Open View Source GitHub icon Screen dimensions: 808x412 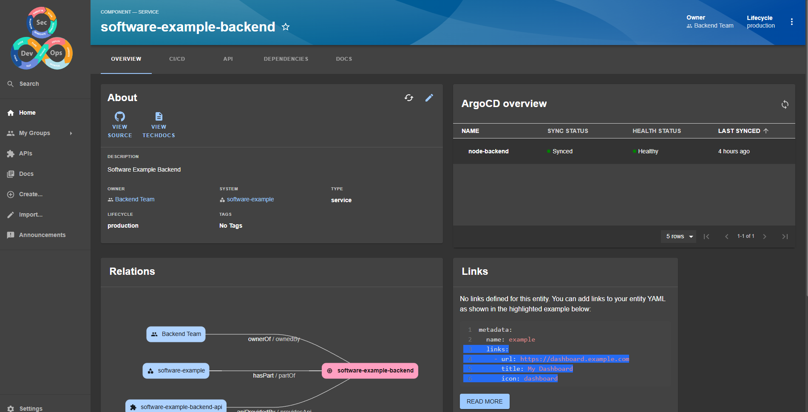(x=120, y=117)
